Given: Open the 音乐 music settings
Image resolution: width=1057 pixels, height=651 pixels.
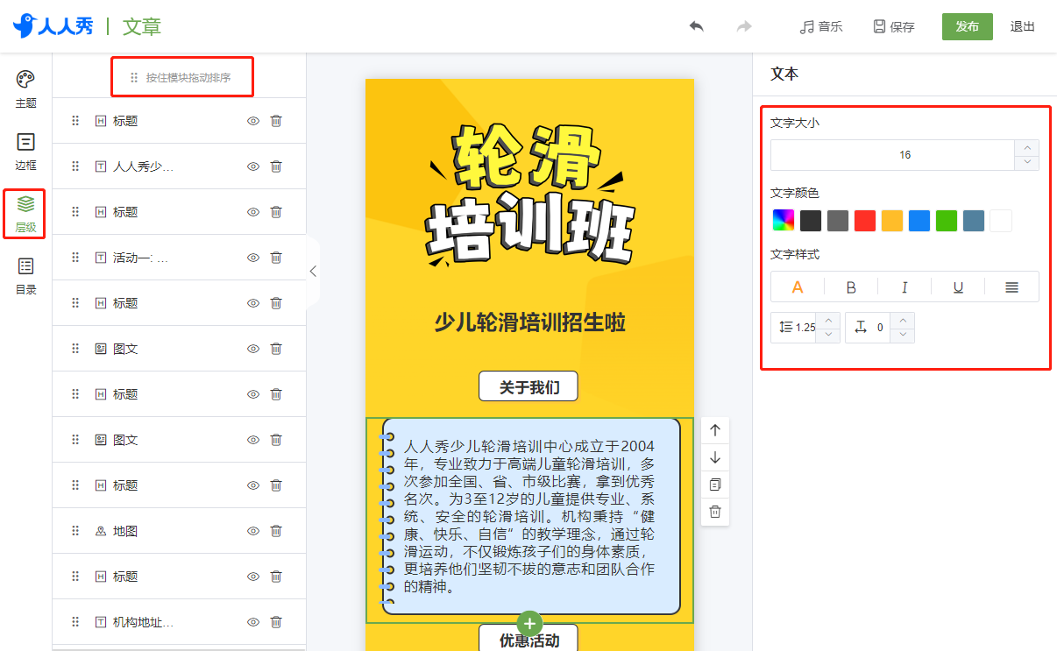Looking at the screenshot, I should 821,26.
